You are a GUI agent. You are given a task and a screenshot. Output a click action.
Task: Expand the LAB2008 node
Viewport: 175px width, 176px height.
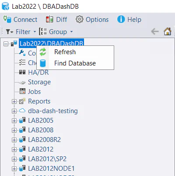click(x=14, y=130)
